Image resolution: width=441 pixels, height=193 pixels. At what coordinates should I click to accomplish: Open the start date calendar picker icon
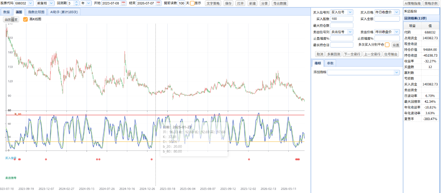pyautogui.click(x=123, y=3)
